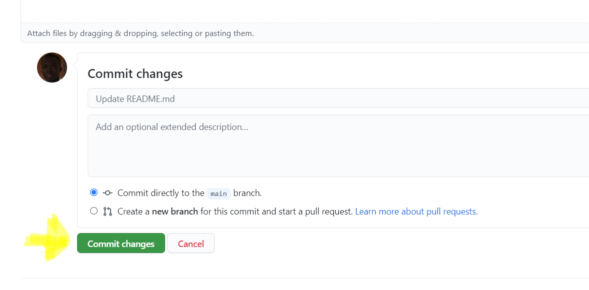589x290 pixels.
Task: Click the 'Commit directly to the' label text
Action: pyautogui.click(x=161, y=193)
